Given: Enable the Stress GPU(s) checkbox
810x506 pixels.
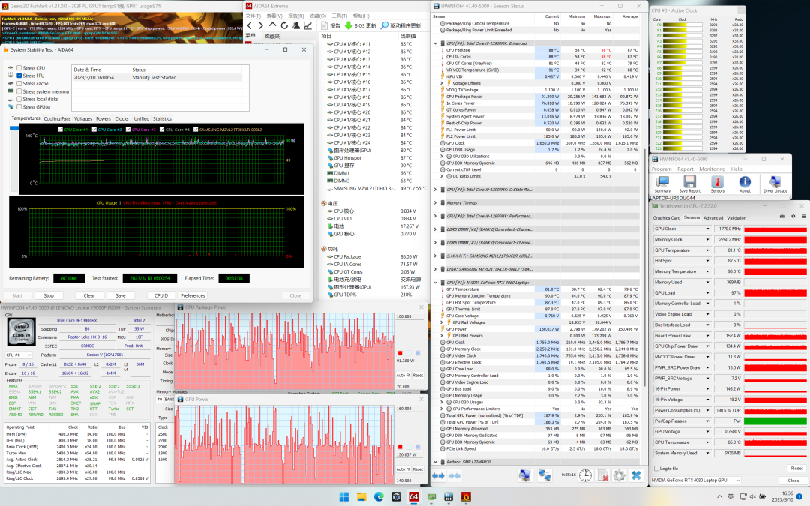Looking at the screenshot, I should pyautogui.click(x=19, y=107).
